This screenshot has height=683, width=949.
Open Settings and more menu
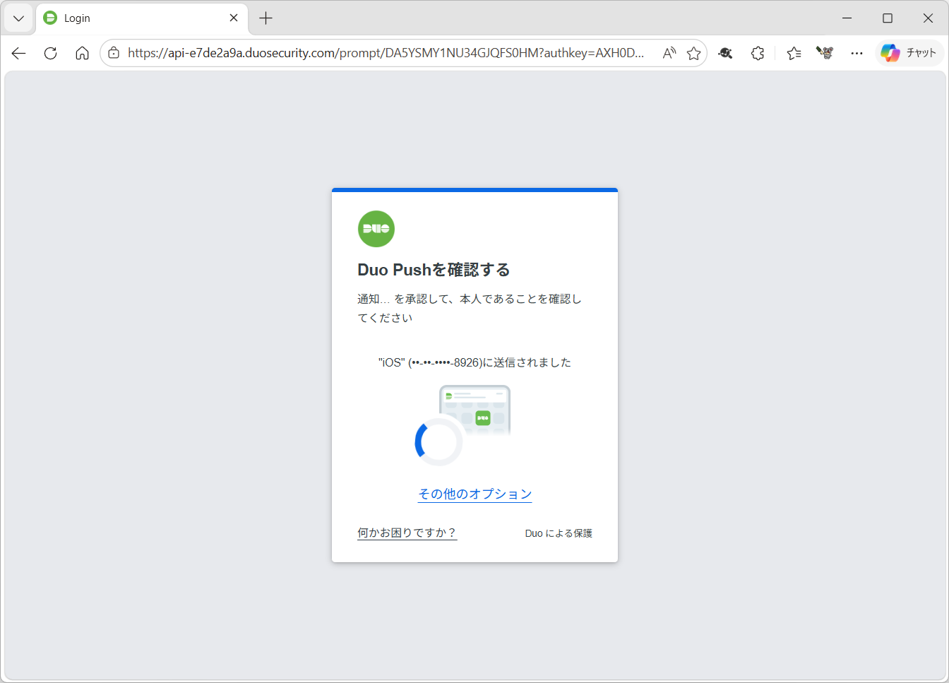857,53
